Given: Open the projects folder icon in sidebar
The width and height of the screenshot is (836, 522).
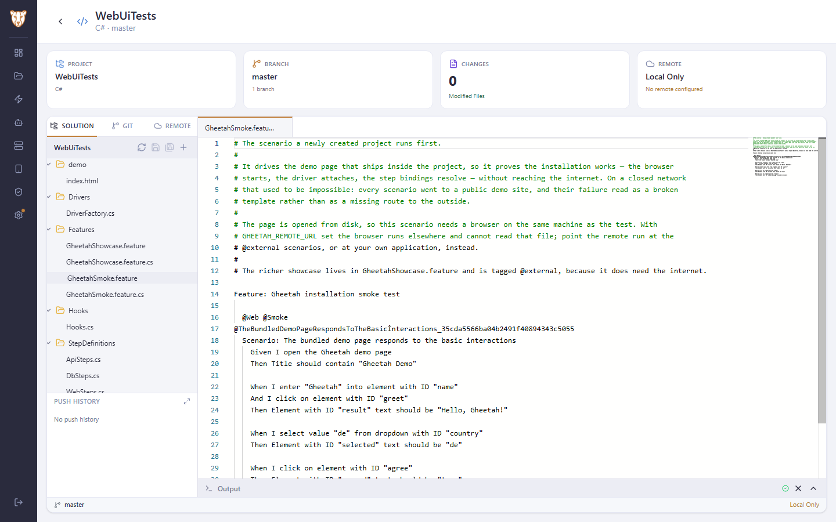Looking at the screenshot, I should tap(19, 76).
